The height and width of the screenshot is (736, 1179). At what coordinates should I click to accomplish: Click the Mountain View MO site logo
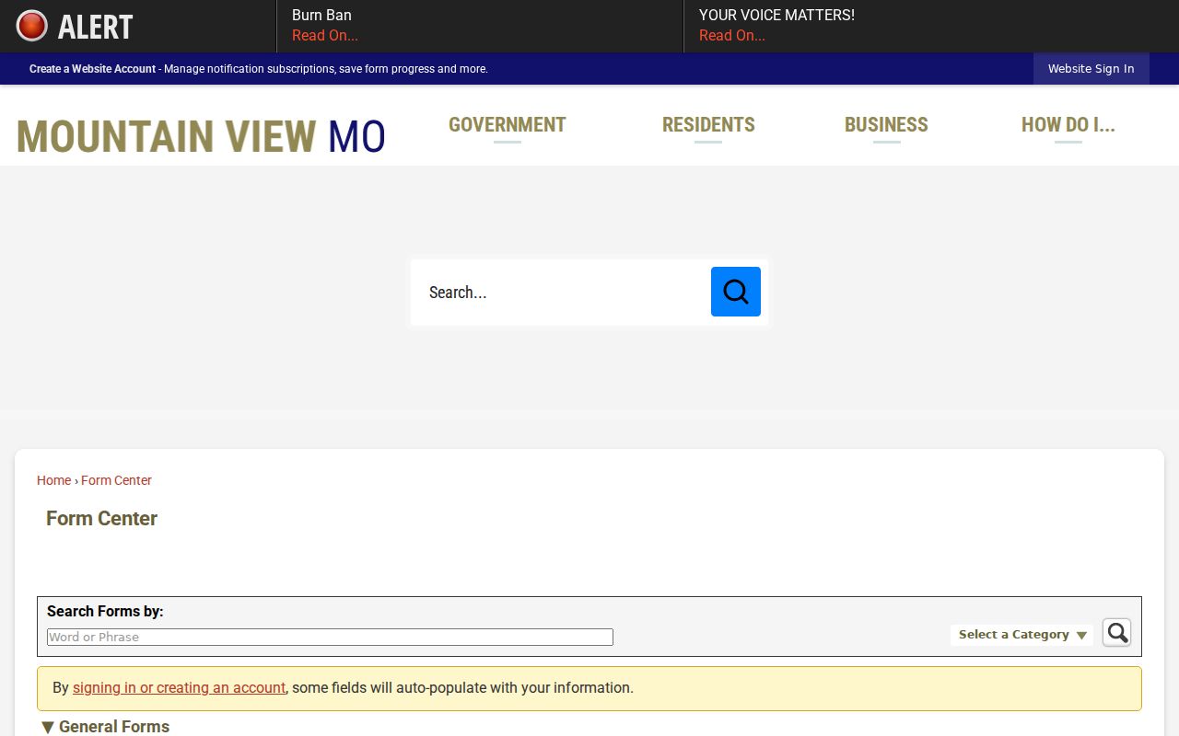201,136
